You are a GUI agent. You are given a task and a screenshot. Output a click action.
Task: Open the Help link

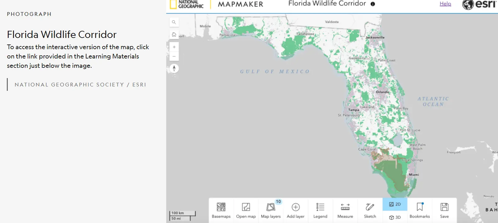click(x=445, y=4)
